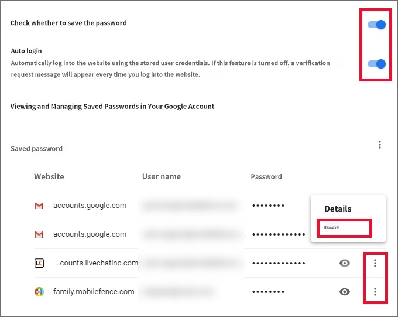Viewport: 398px width, 317px height.
Task: Open the family.mobilefence.com website link
Action: coord(94,292)
